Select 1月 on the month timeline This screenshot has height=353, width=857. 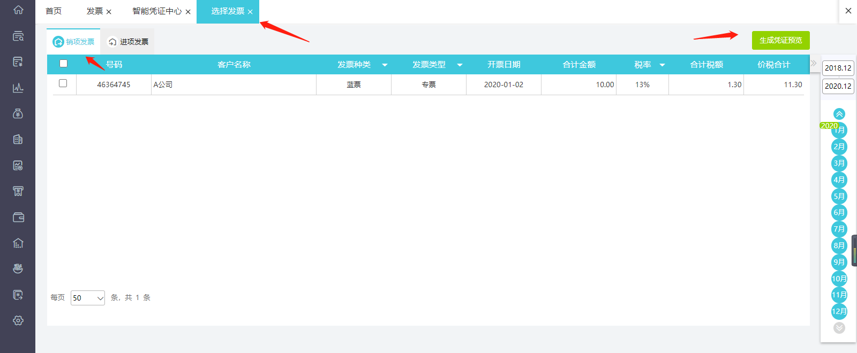pos(839,130)
